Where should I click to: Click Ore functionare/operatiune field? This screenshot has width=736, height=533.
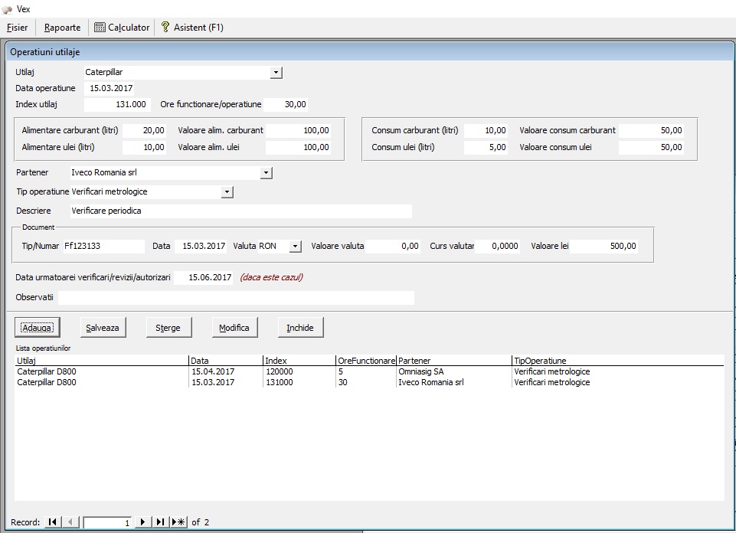point(286,104)
